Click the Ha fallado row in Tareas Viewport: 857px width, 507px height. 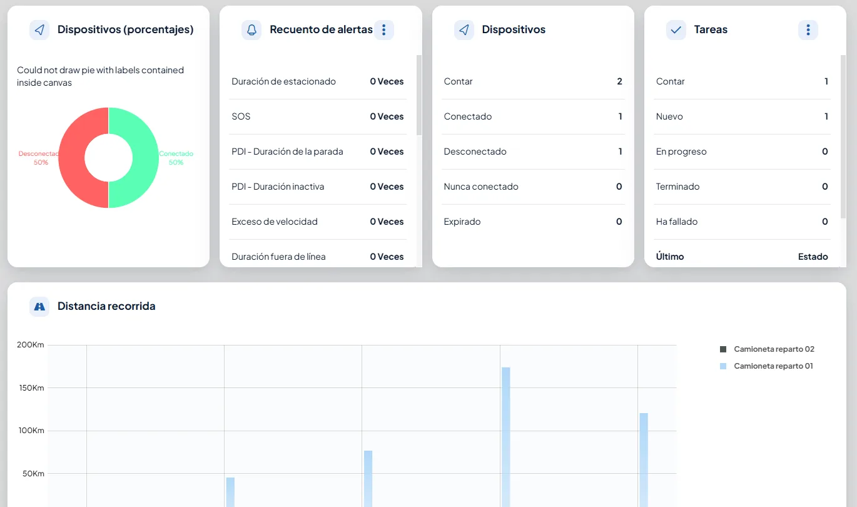click(742, 222)
